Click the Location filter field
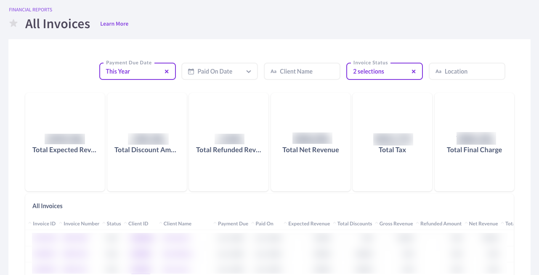 (x=467, y=71)
